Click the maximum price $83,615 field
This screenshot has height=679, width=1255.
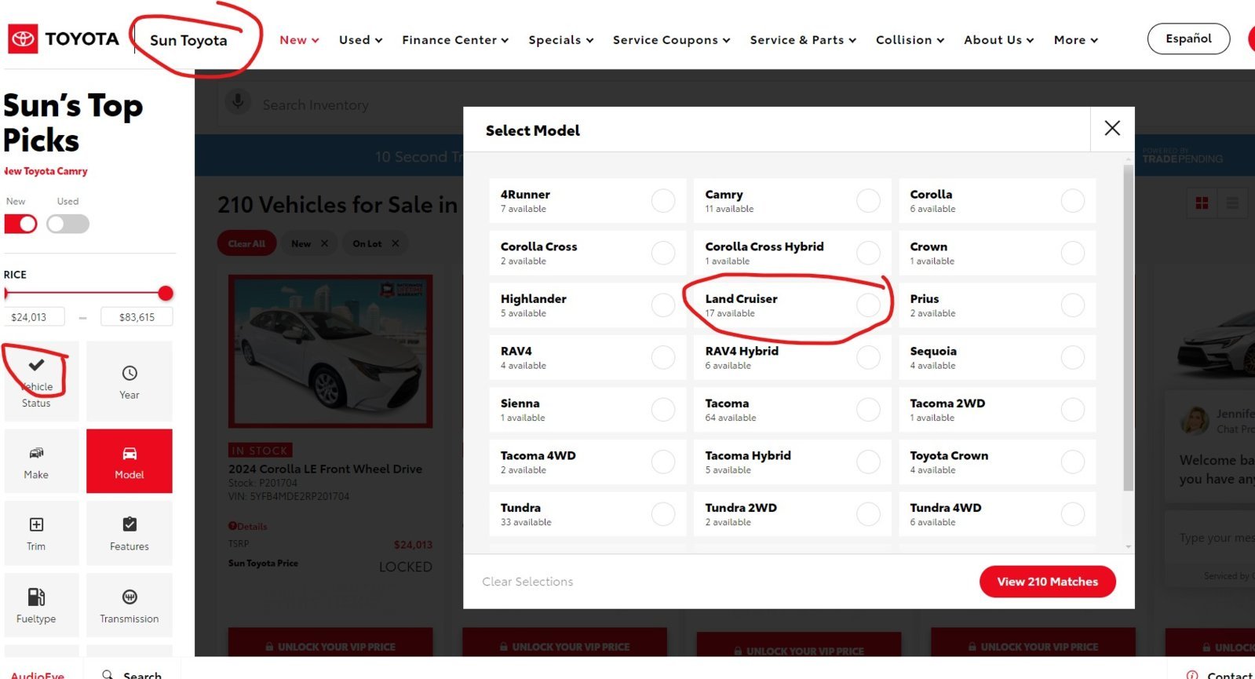(x=137, y=317)
